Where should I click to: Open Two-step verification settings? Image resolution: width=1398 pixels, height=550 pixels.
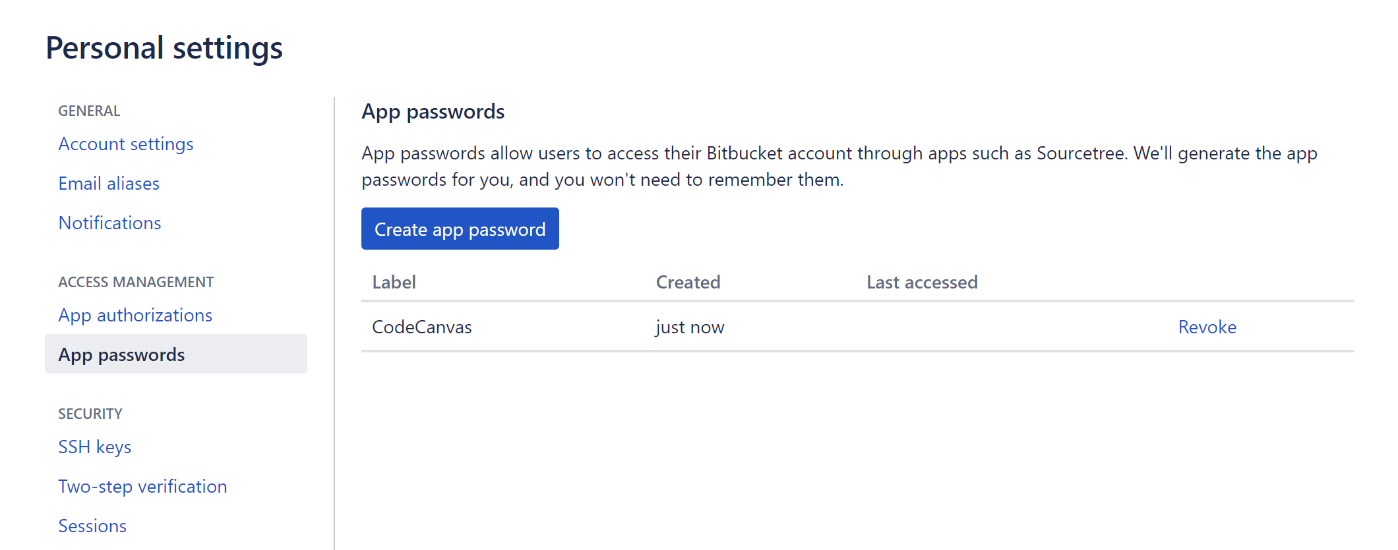pyautogui.click(x=142, y=486)
